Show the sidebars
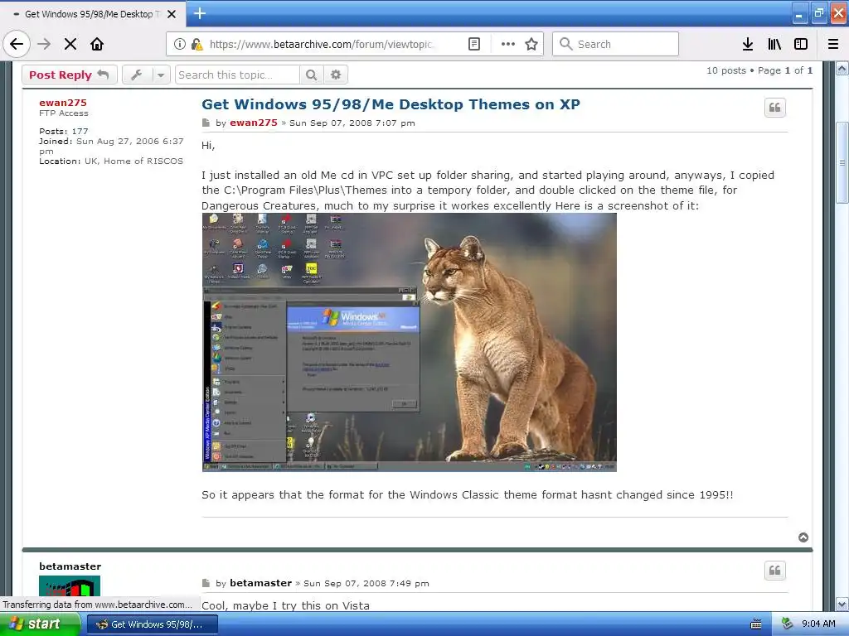This screenshot has width=849, height=636. 801,44
